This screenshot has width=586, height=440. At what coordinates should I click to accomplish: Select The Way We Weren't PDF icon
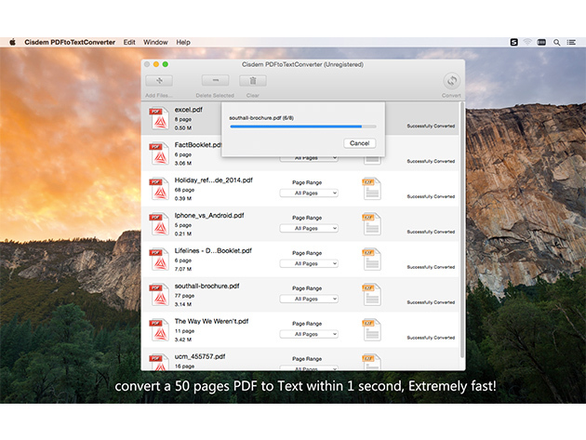tap(159, 329)
